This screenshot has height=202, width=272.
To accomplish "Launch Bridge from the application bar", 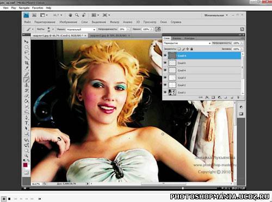I will (x=34, y=15).
